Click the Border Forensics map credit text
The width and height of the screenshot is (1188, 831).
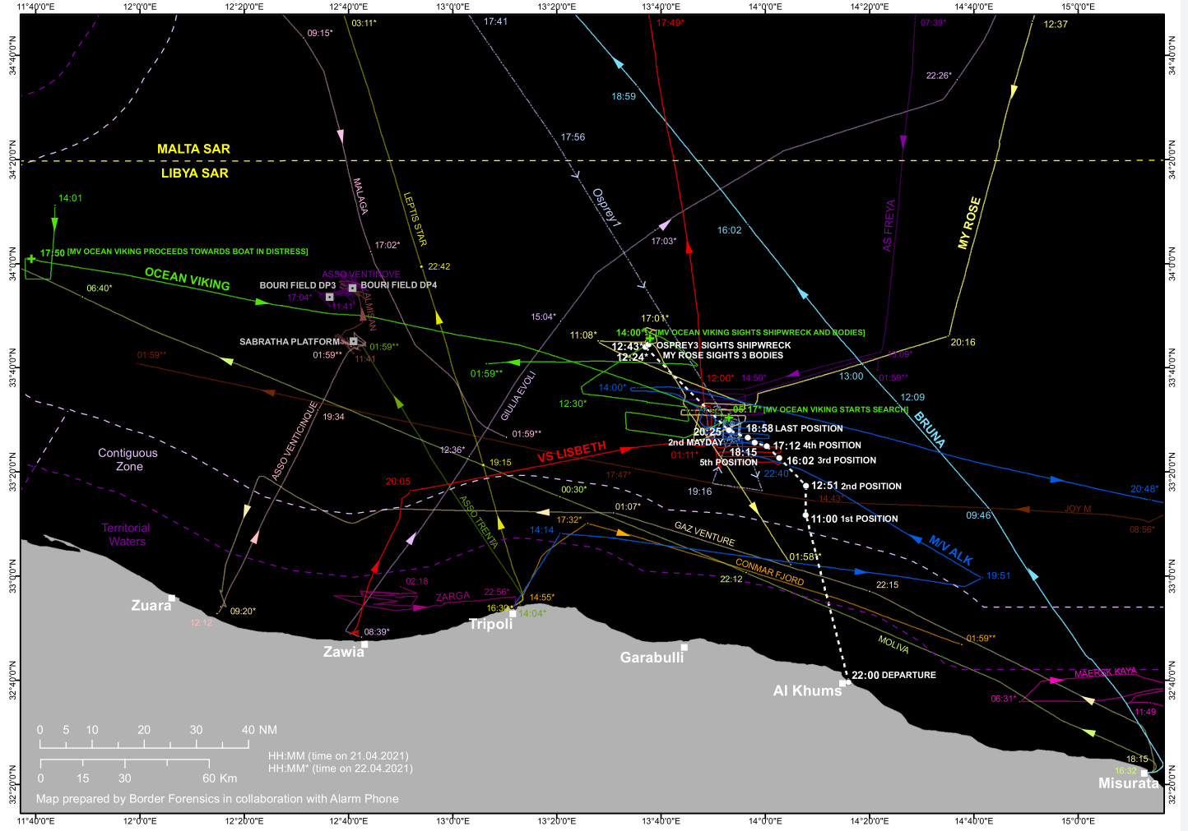point(217,799)
